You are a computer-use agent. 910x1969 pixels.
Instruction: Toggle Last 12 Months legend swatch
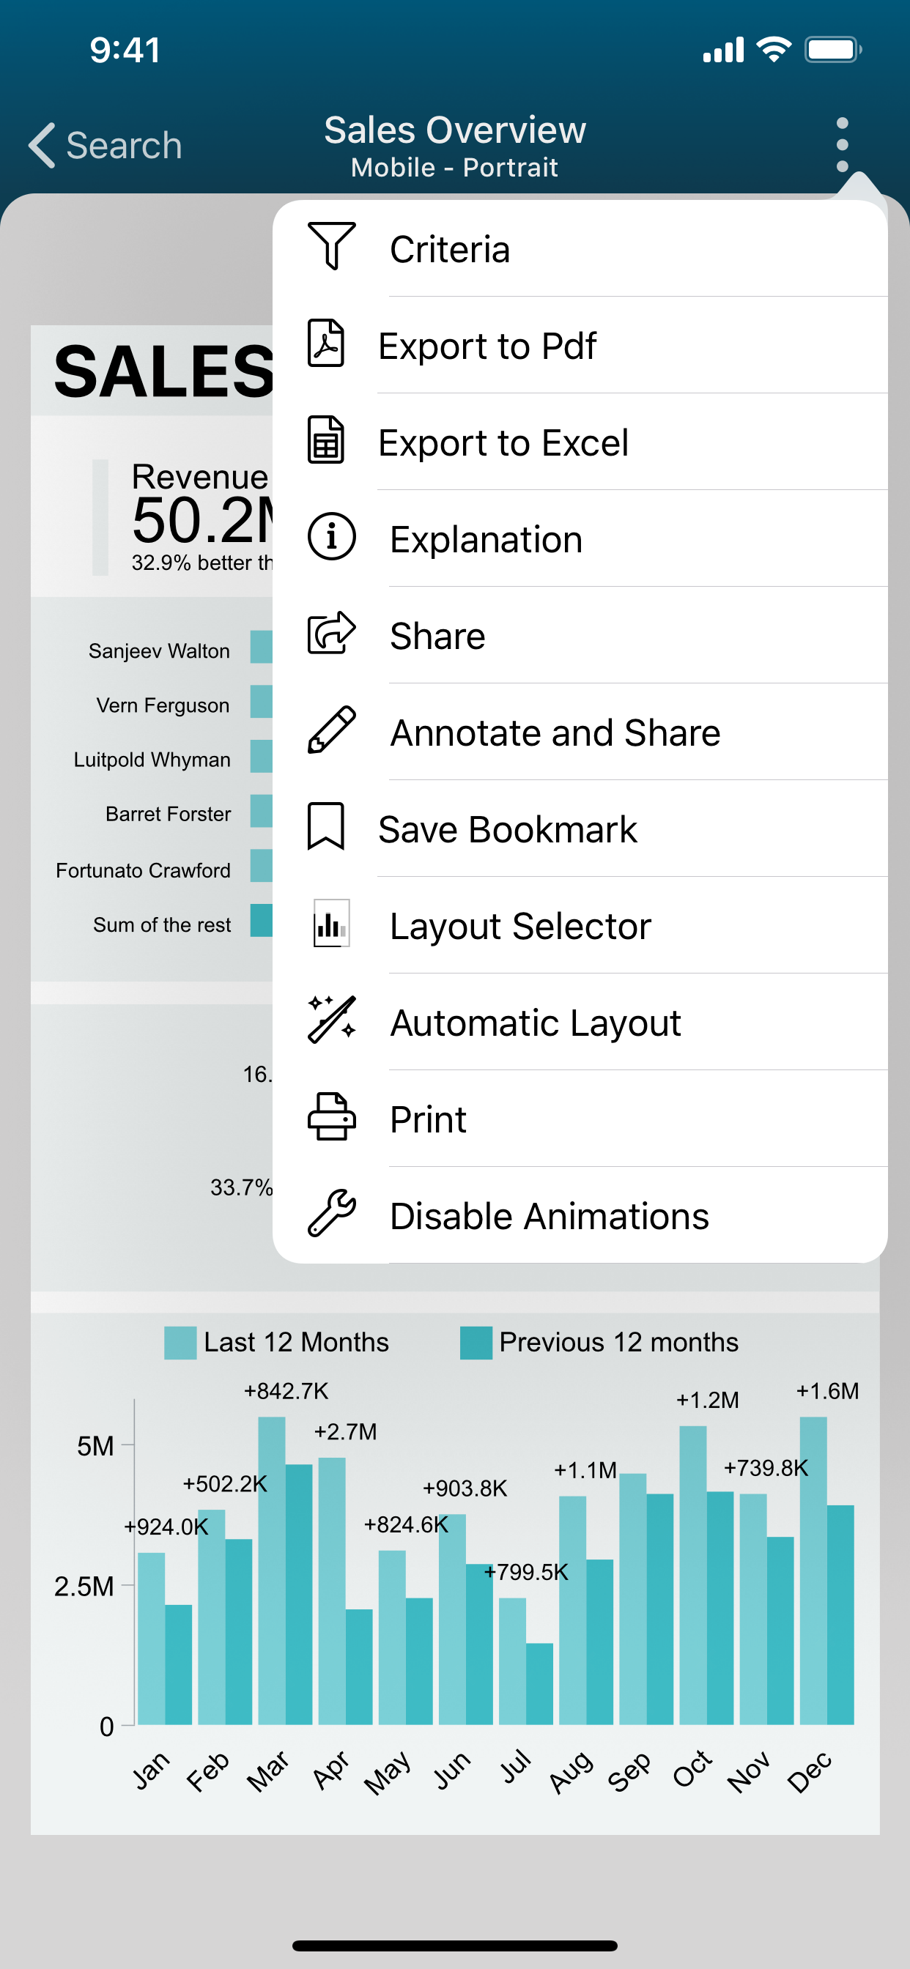(x=180, y=1343)
